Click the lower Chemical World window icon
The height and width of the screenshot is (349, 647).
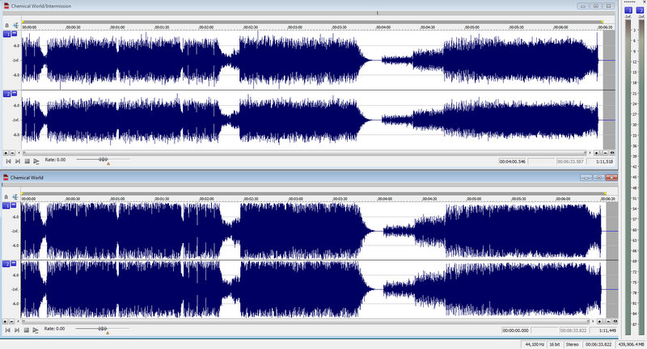point(6,177)
